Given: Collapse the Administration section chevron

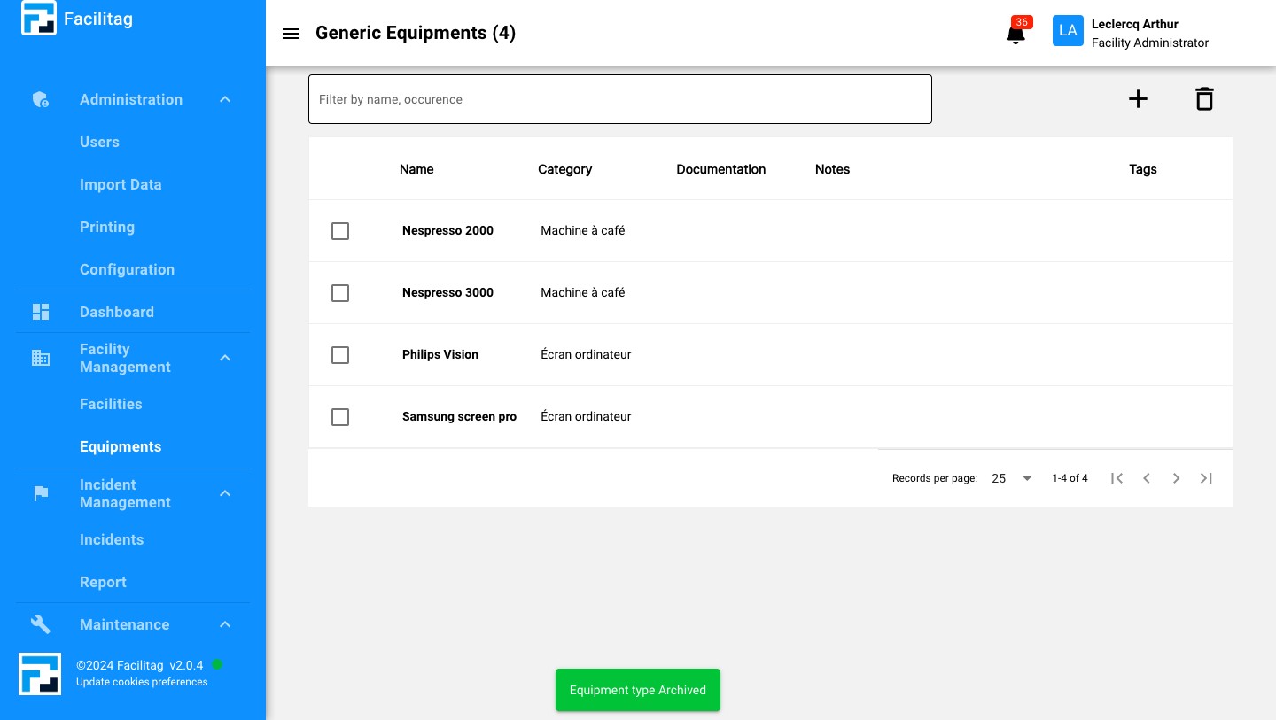Looking at the screenshot, I should click(225, 100).
